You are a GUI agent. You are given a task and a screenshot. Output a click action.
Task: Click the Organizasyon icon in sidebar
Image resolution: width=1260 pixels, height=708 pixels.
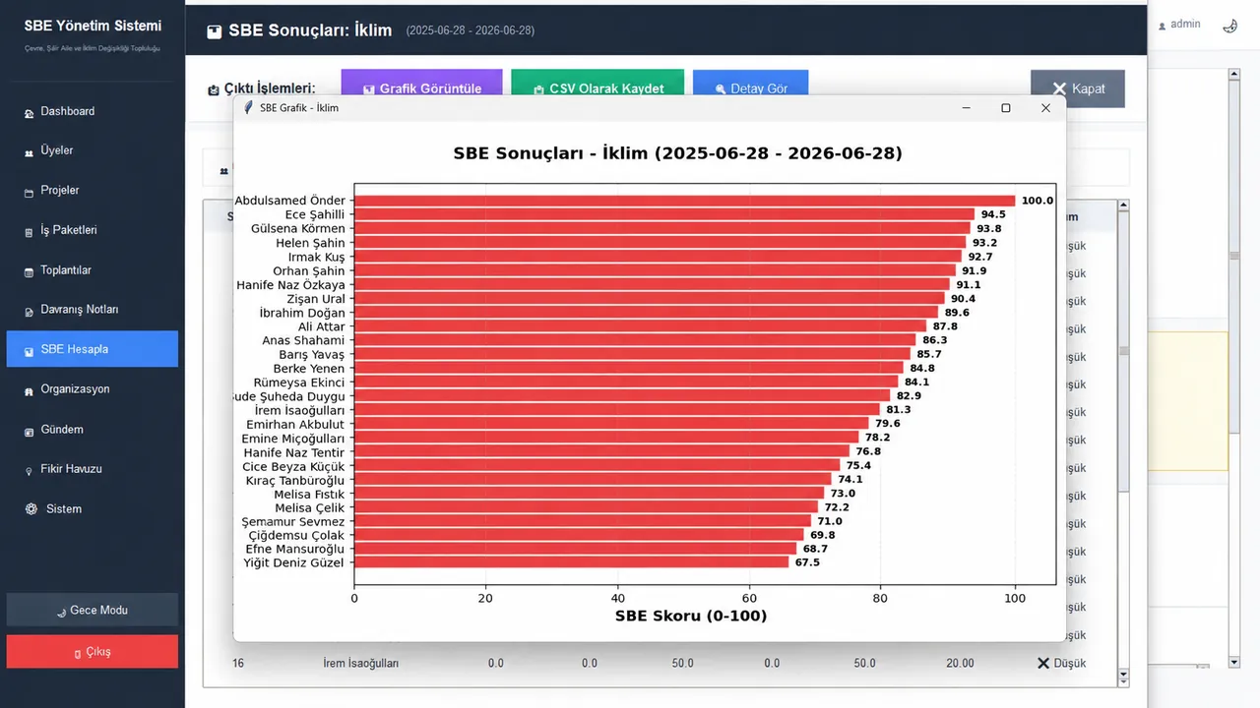point(29,390)
